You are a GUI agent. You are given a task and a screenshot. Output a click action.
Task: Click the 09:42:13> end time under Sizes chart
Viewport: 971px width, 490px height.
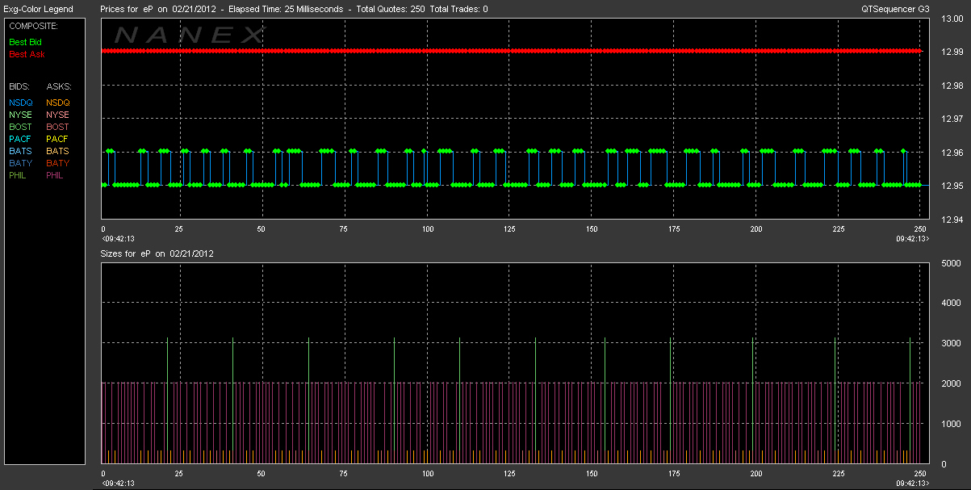(x=912, y=483)
